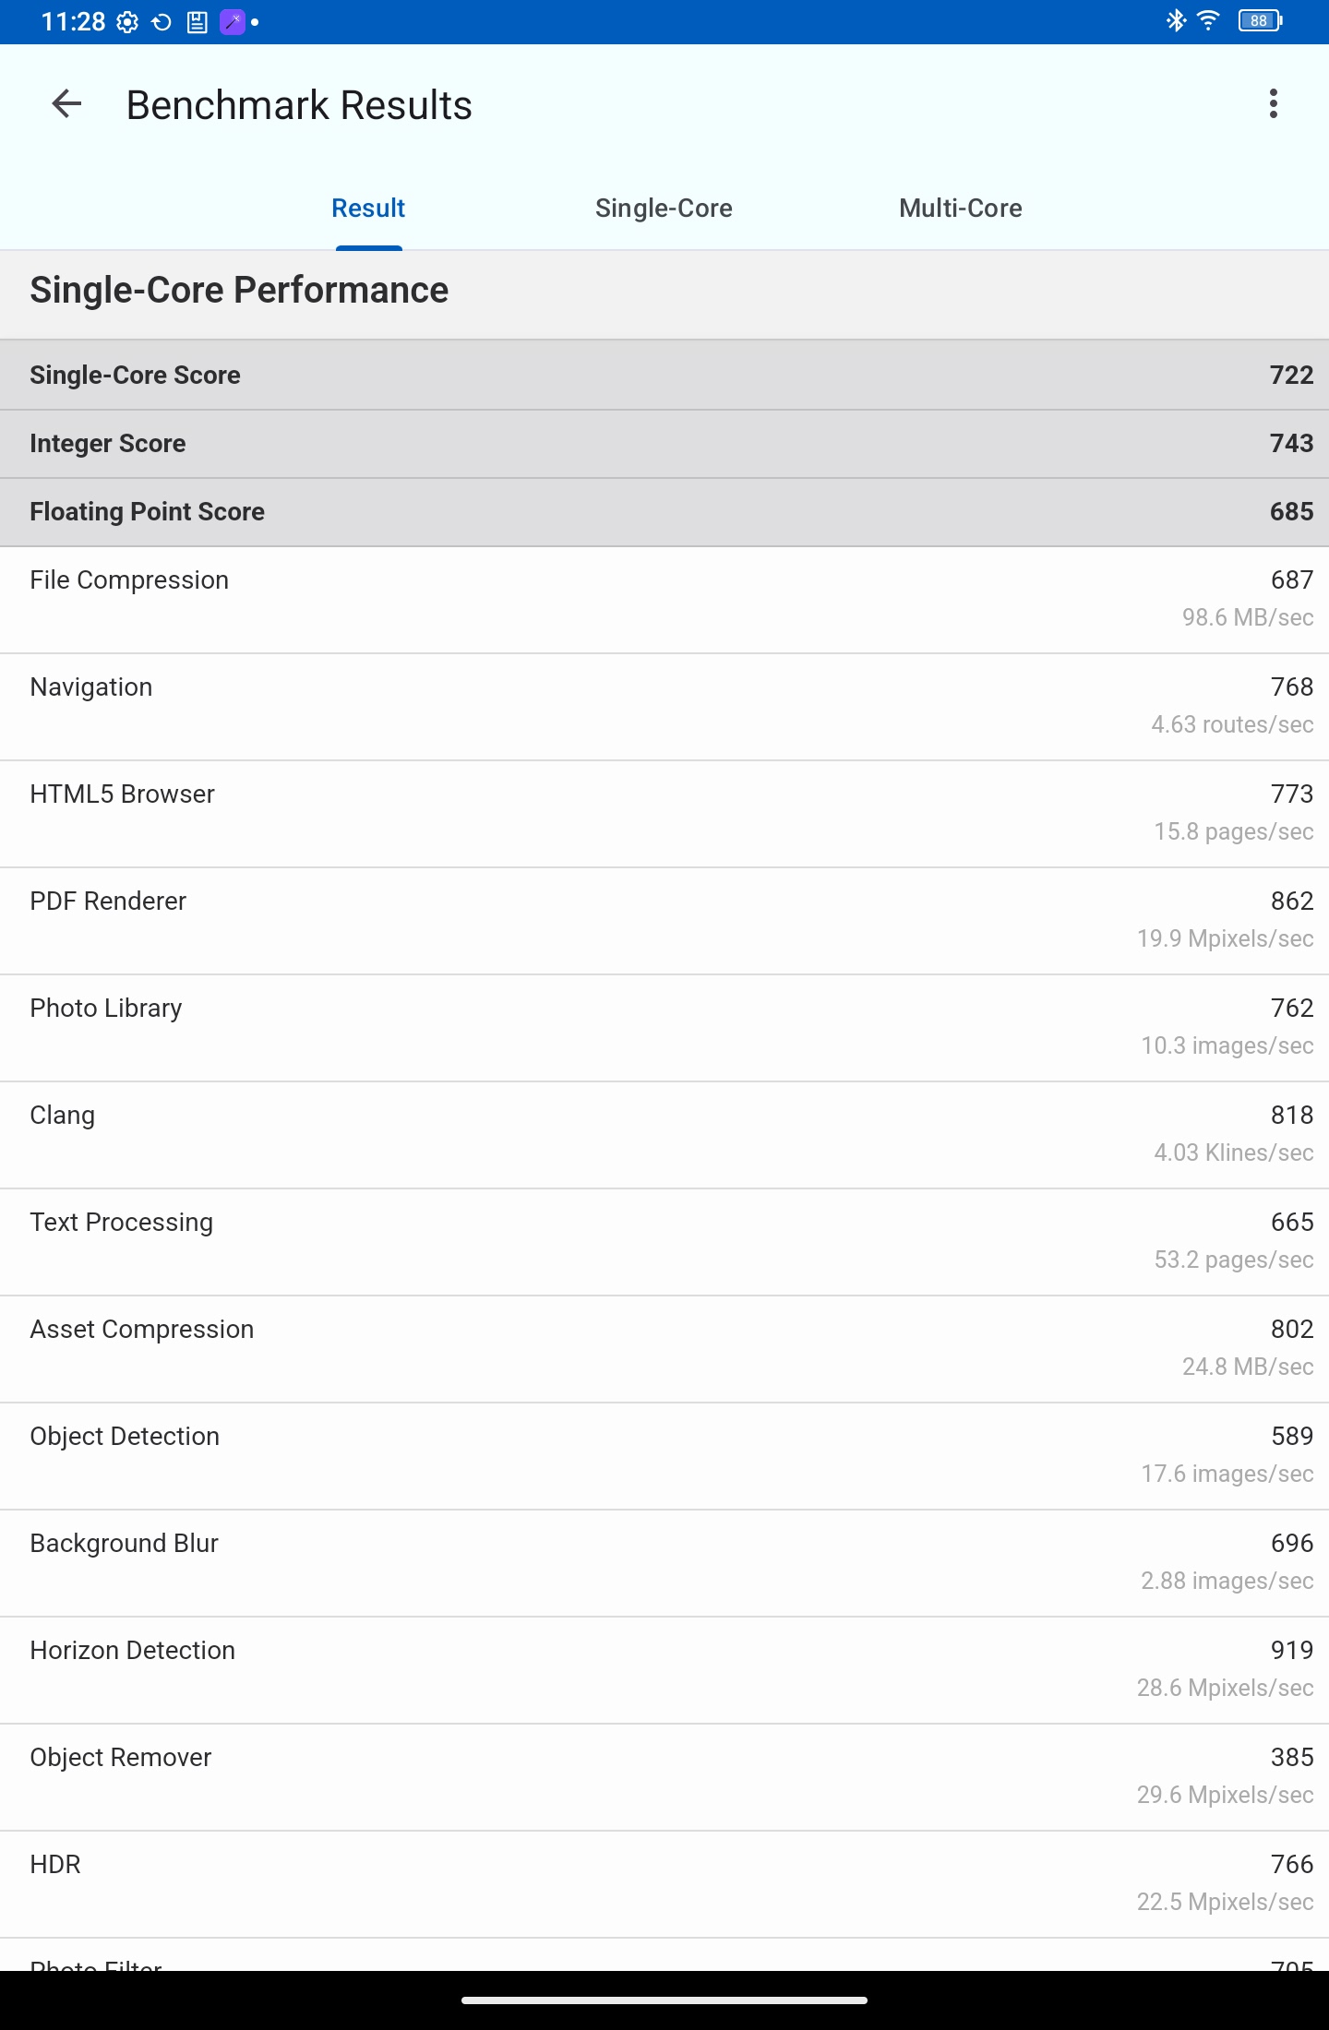
Task: Tap the Bluetooth status bar icon
Action: click(1176, 20)
